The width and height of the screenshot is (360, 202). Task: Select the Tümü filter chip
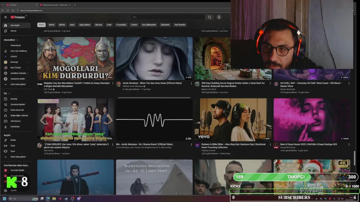pyautogui.click(x=41, y=25)
